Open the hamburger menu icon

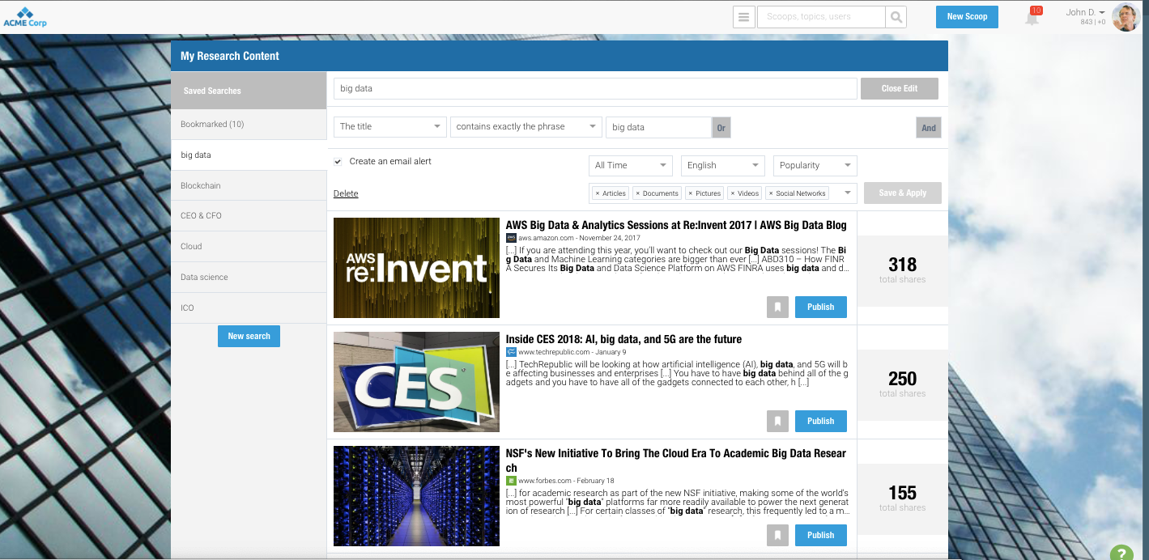point(744,17)
